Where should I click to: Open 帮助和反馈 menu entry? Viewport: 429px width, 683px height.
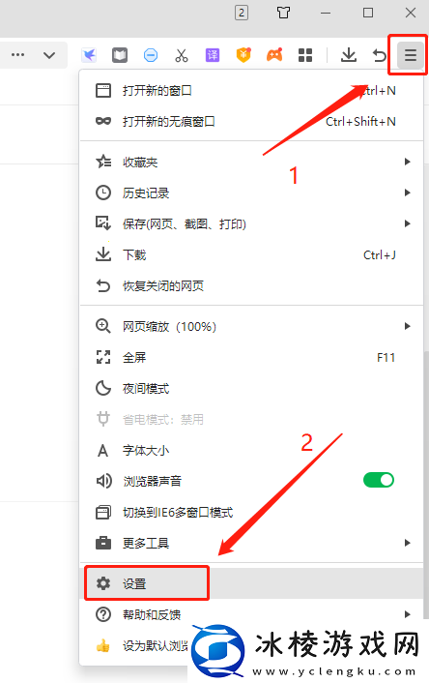click(x=251, y=614)
